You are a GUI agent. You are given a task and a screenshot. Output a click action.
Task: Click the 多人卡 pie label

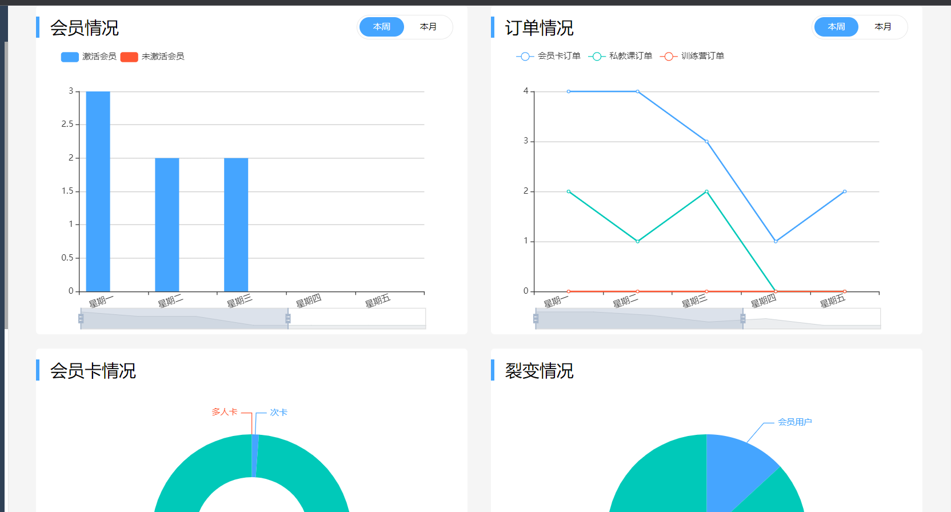point(225,412)
